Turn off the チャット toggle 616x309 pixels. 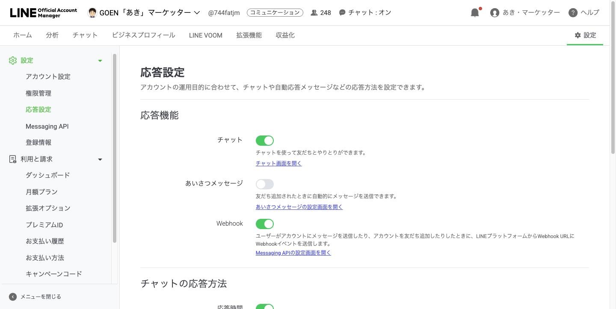pos(265,141)
